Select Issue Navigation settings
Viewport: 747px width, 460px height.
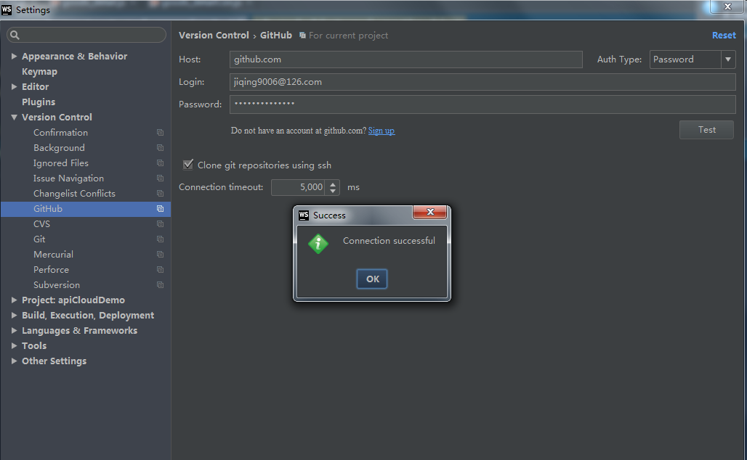point(68,178)
